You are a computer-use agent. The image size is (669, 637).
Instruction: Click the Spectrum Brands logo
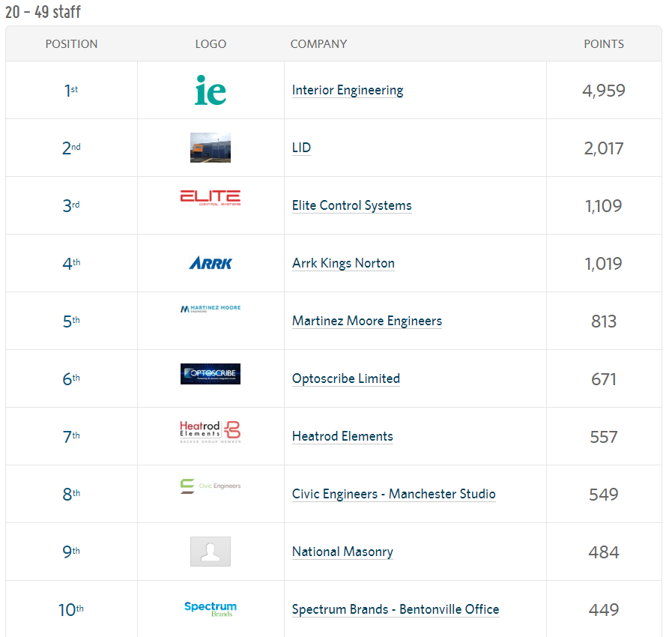(x=211, y=609)
